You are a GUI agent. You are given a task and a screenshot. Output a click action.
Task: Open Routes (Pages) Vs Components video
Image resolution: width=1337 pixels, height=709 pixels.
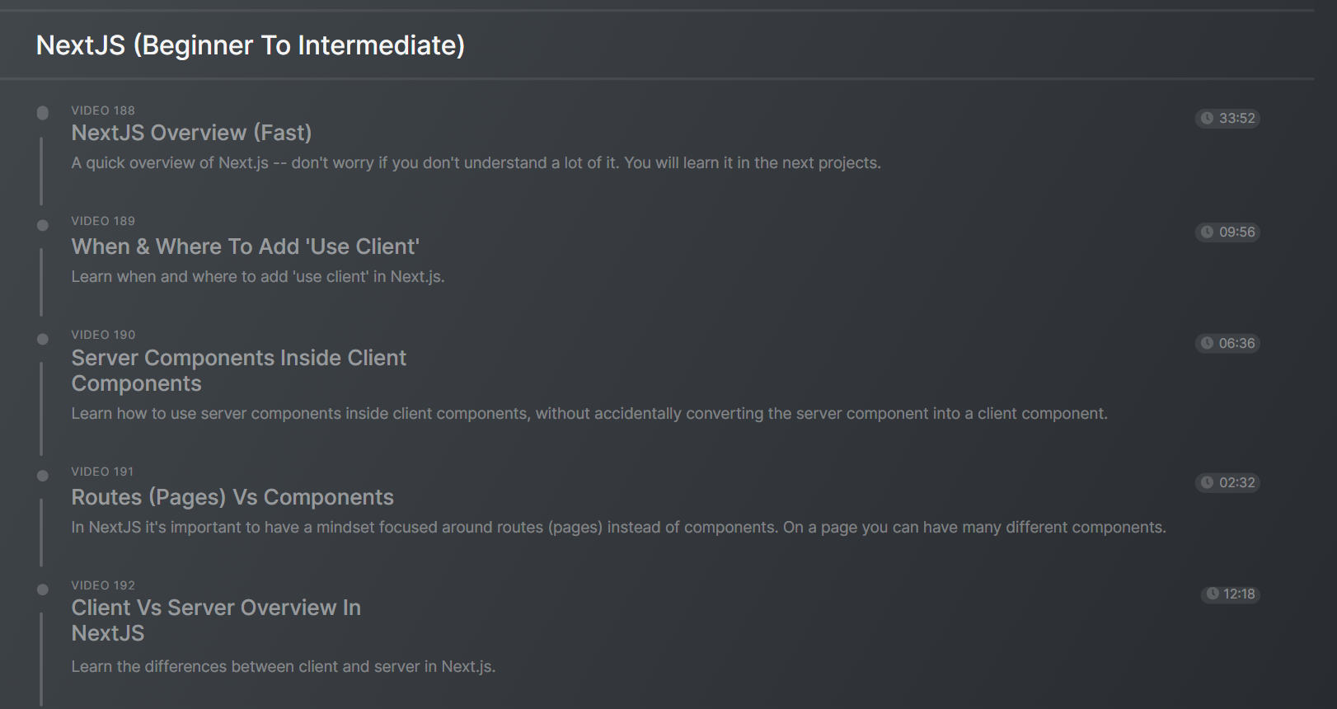232,497
